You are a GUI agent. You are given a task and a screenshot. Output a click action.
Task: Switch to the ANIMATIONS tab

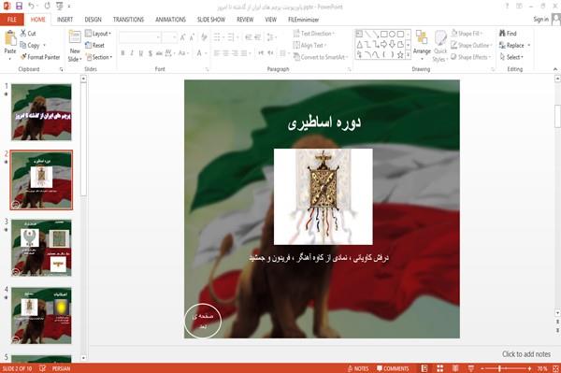pyautogui.click(x=170, y=20)
